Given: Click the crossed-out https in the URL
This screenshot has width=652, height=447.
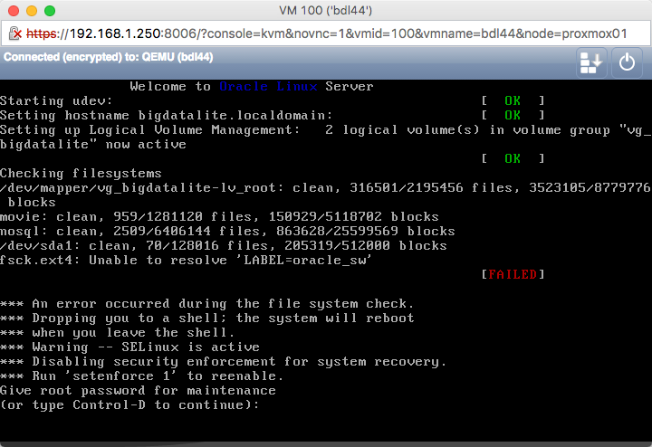Looking at the screenshot, I should pos(44,33).
